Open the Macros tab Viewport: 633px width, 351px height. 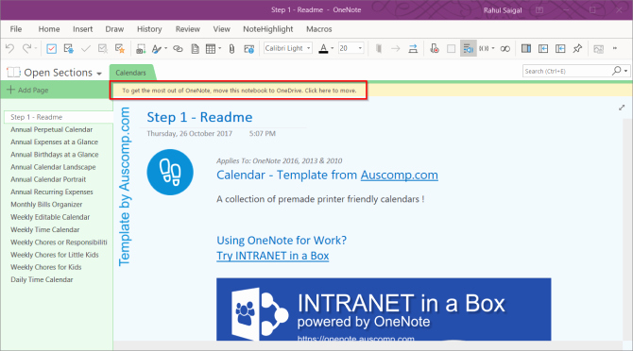click(x=319, y=29)
